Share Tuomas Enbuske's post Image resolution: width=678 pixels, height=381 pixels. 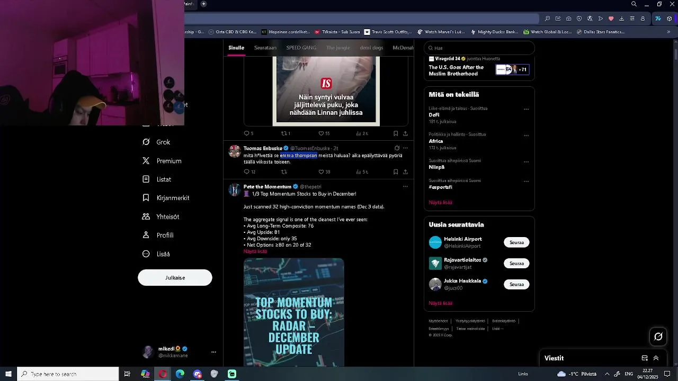point(405,172)
